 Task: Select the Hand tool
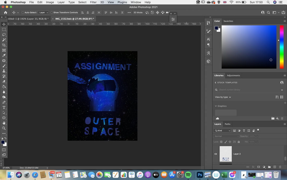click(4, 123)
